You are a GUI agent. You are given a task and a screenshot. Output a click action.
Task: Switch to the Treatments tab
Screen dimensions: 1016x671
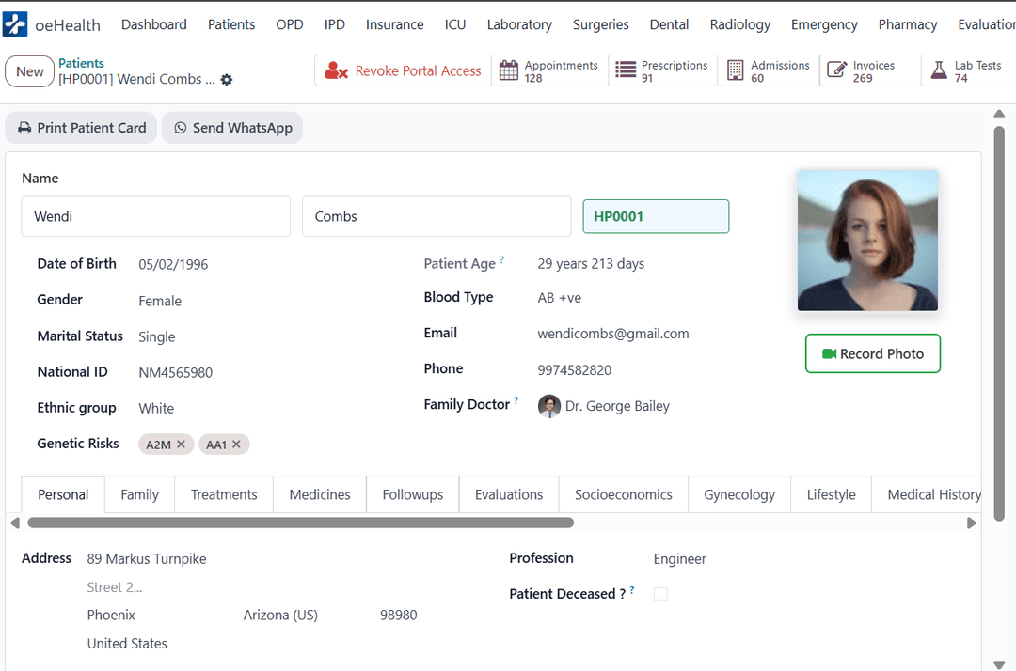(224, 494)
